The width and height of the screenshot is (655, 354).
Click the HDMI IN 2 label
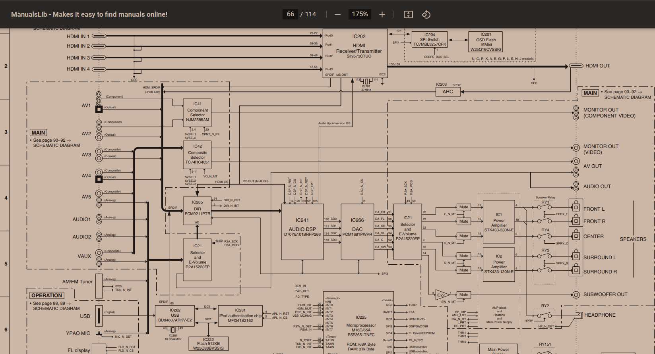[x=78, y=46]
